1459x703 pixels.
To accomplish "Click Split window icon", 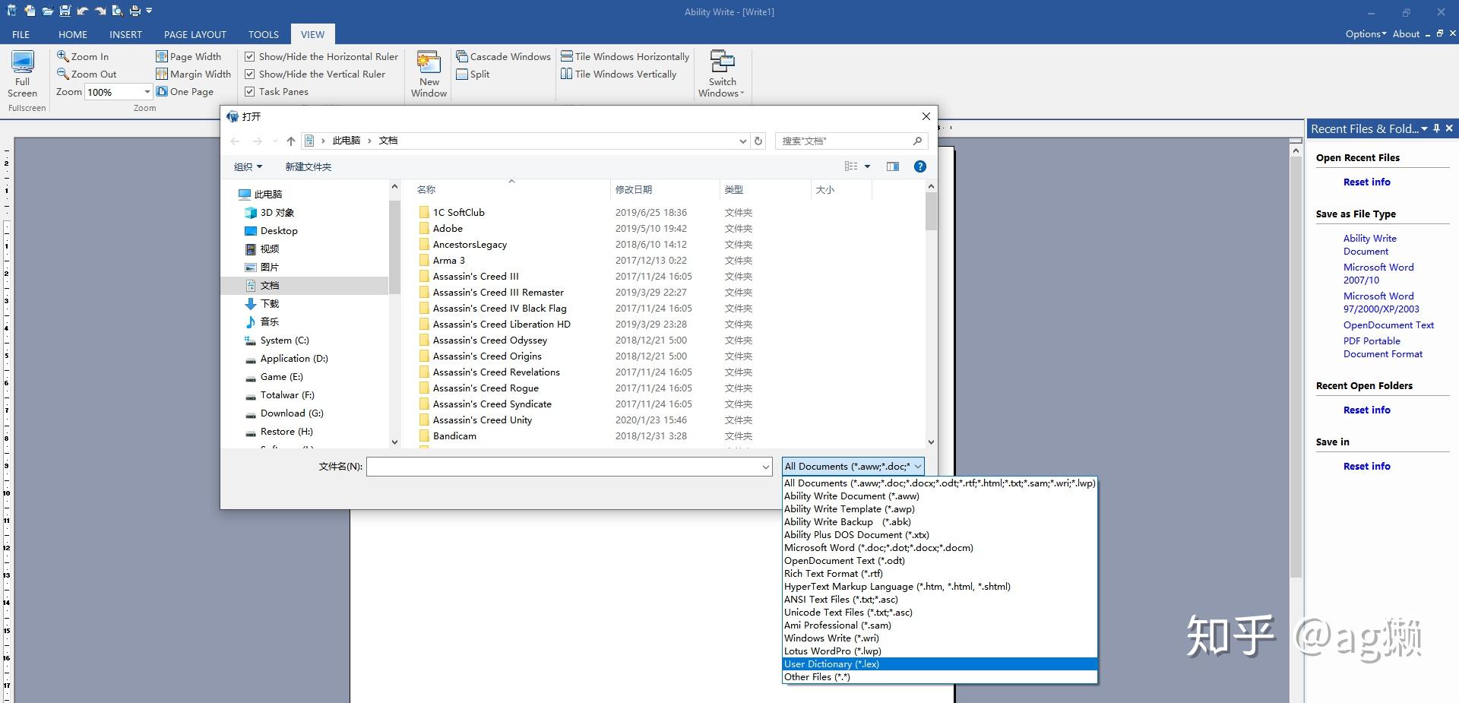I will 462,74.
